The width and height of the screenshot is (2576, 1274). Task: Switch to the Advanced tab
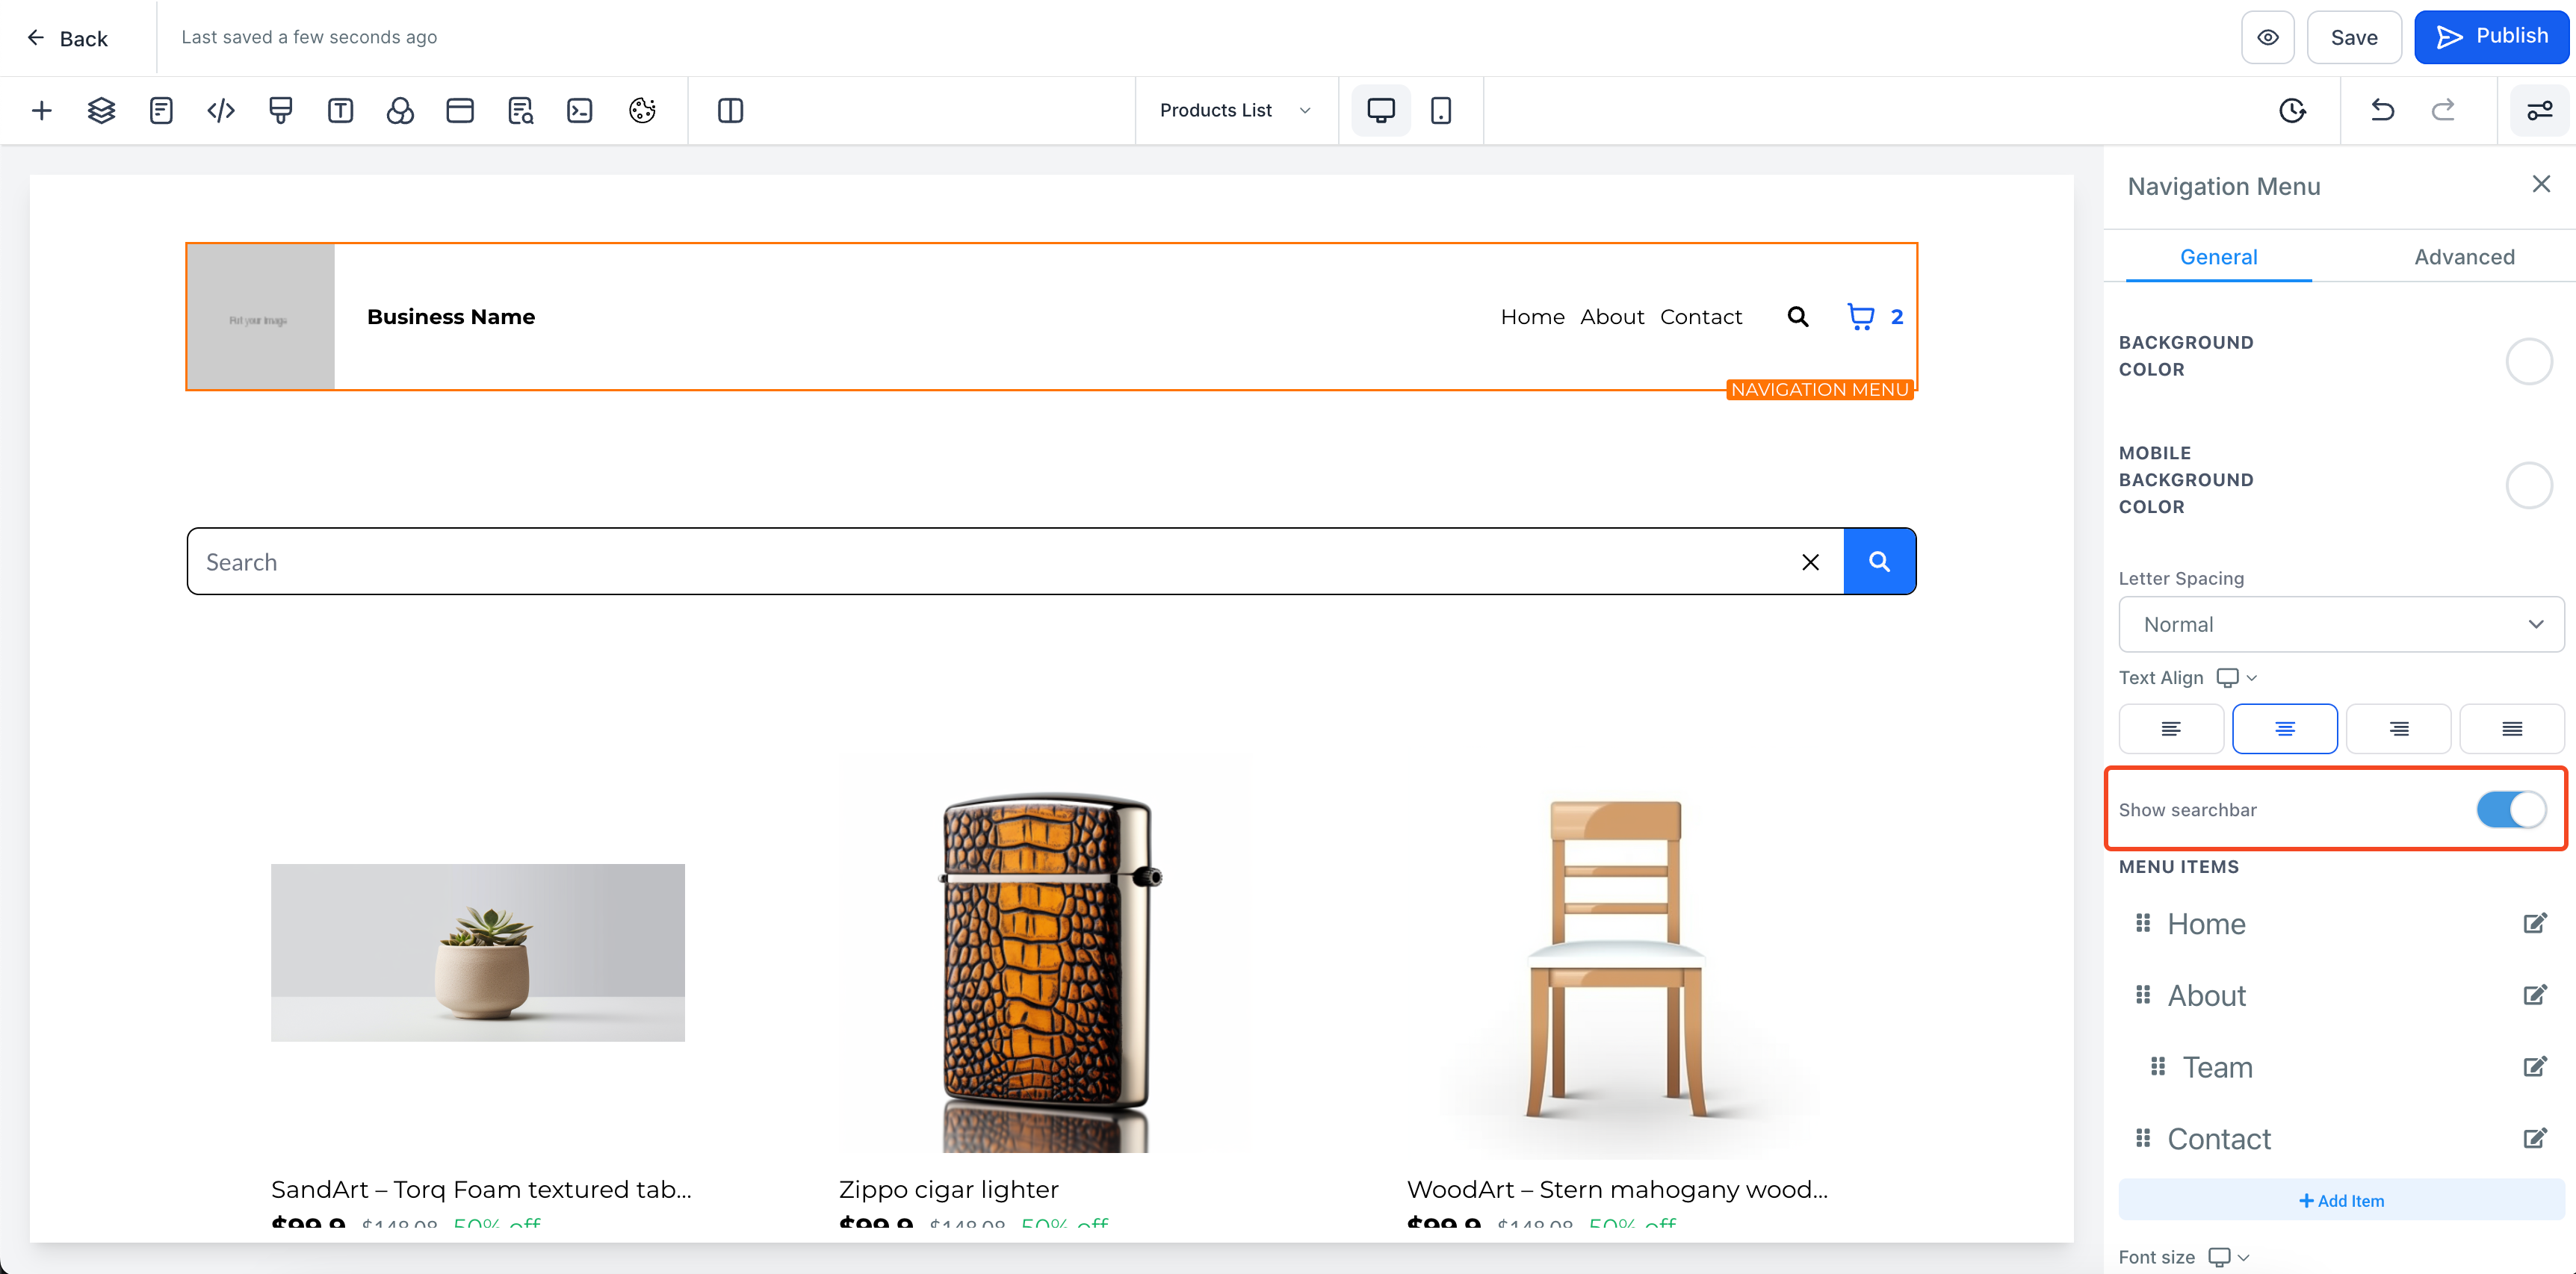tap(2463, 257)
